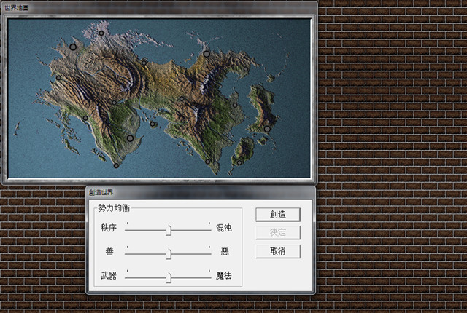Select the large marker at the northern thin peninsula's base
Viewport: 467px width, 313px height.
point(207,54)
